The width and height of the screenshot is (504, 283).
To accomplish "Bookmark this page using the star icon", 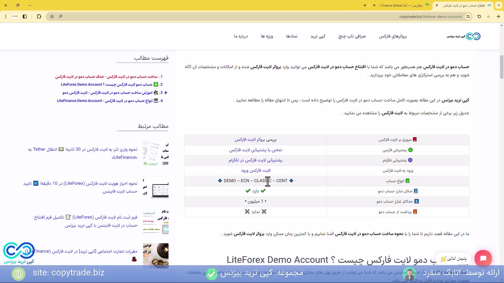I will coord(52,17).
